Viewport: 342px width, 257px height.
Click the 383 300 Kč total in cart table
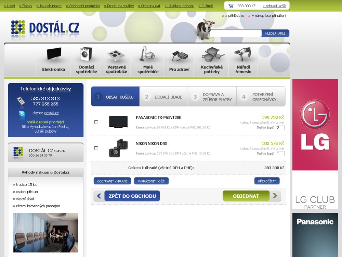(274, 168)
